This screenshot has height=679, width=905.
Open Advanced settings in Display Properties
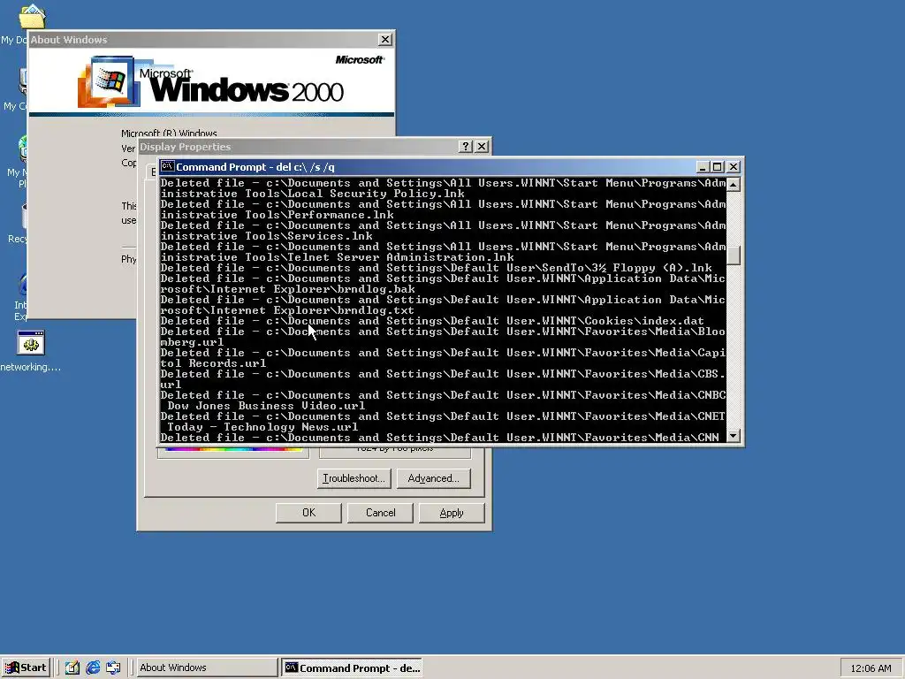433,478
